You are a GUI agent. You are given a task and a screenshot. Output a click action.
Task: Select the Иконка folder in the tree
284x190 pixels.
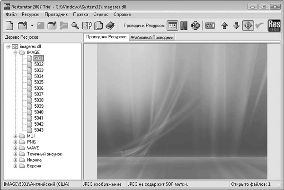coord(35,160)
